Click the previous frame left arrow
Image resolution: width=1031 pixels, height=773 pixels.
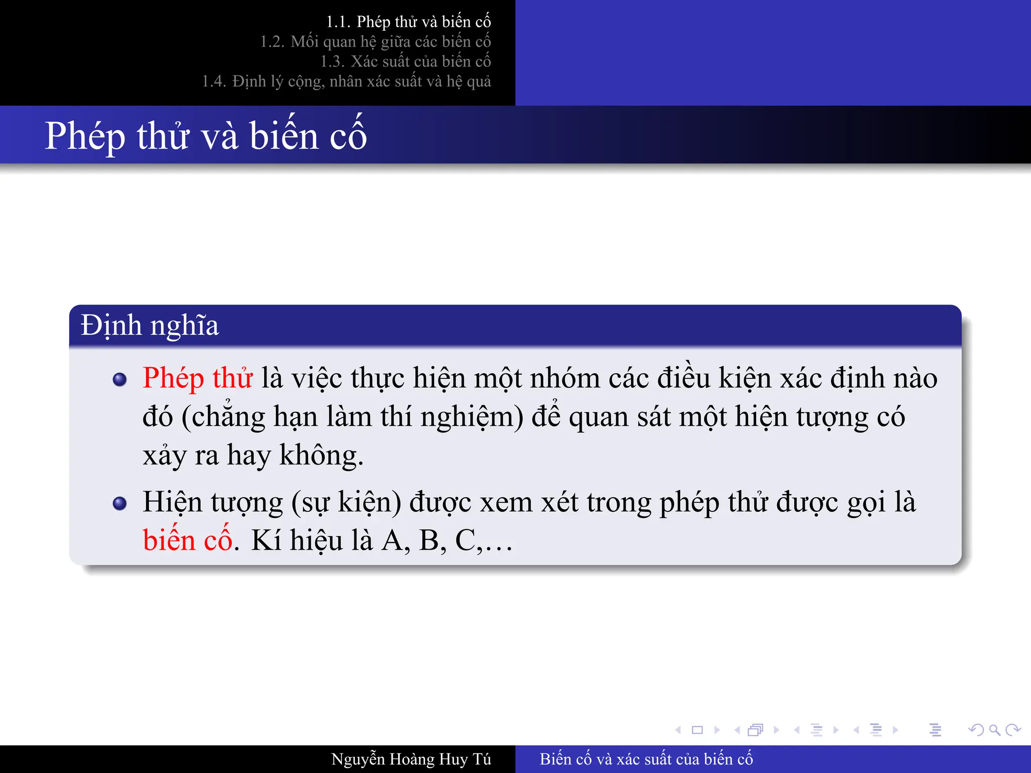pyautogui.click(x=737, y=730)
